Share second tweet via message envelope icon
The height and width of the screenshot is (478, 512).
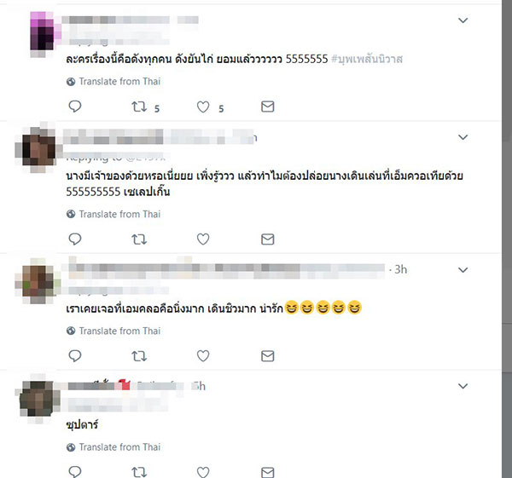pos(267,239)
